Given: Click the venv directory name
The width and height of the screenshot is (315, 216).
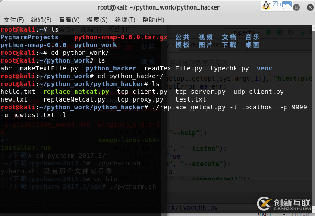Looking at the screenshot, I should 265,69.
